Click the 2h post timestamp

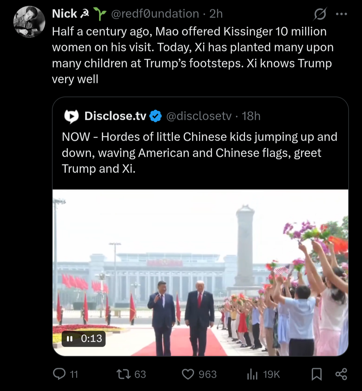(216, 14)
